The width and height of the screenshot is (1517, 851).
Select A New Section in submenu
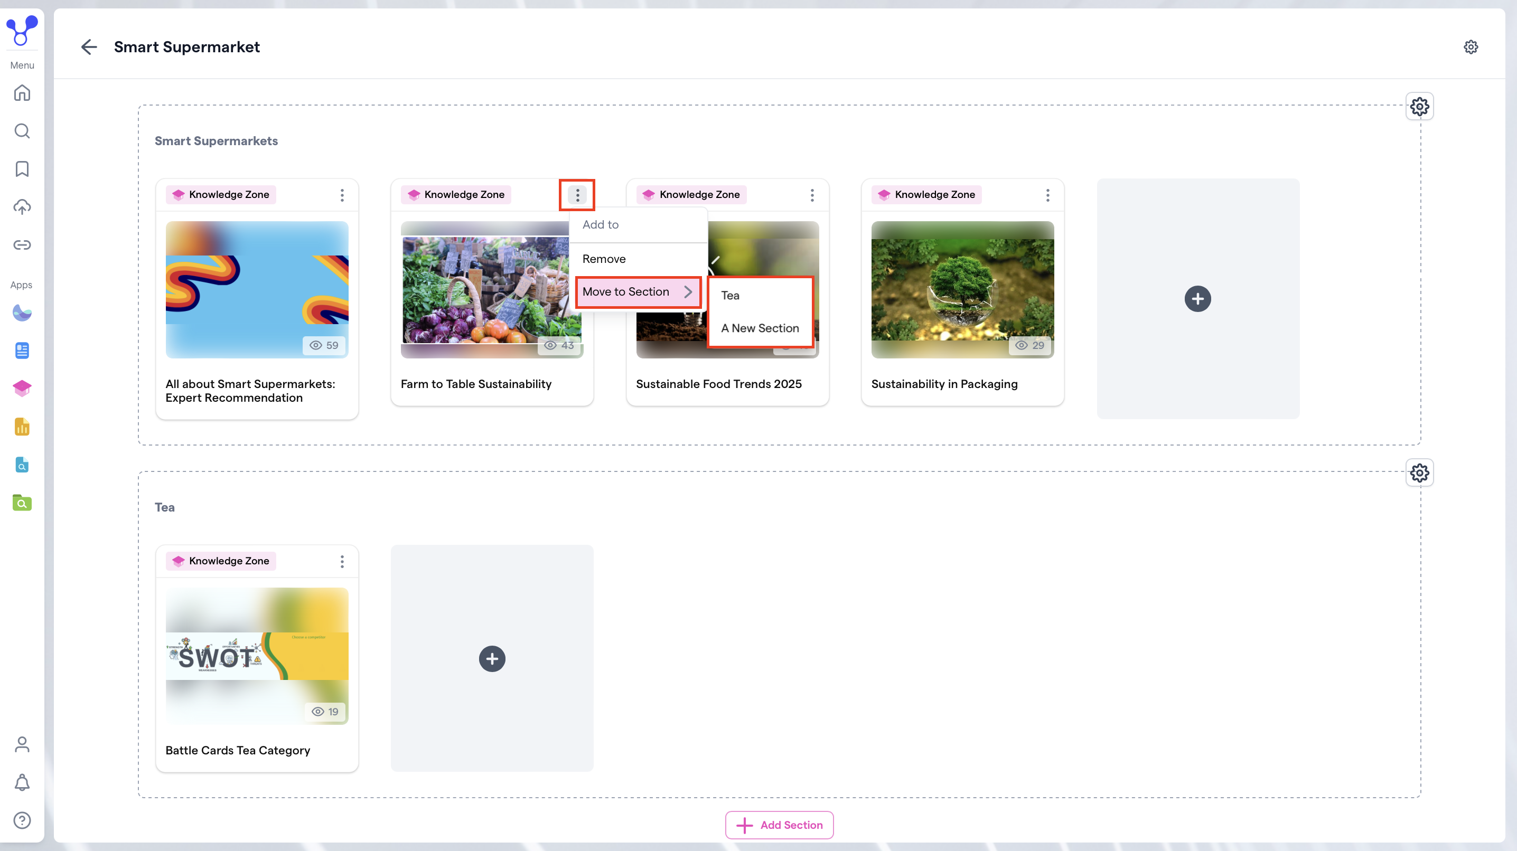pos(760,328)
